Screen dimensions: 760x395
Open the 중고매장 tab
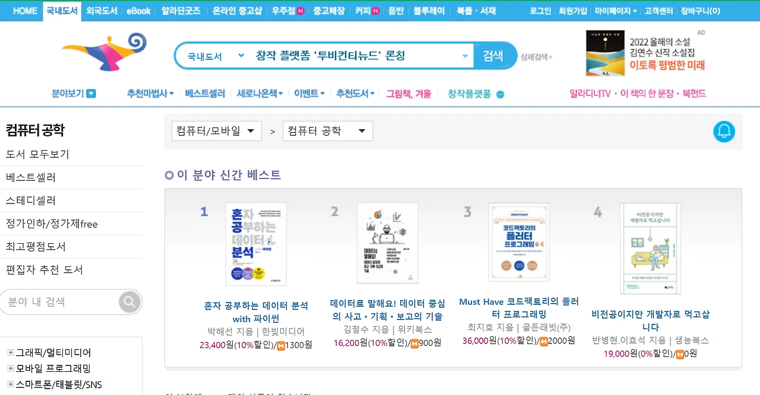click(329, 11)
